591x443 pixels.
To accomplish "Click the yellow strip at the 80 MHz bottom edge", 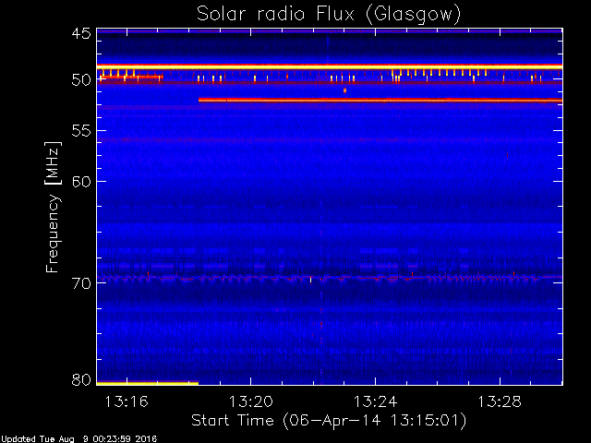I will (x=148, y=384).
